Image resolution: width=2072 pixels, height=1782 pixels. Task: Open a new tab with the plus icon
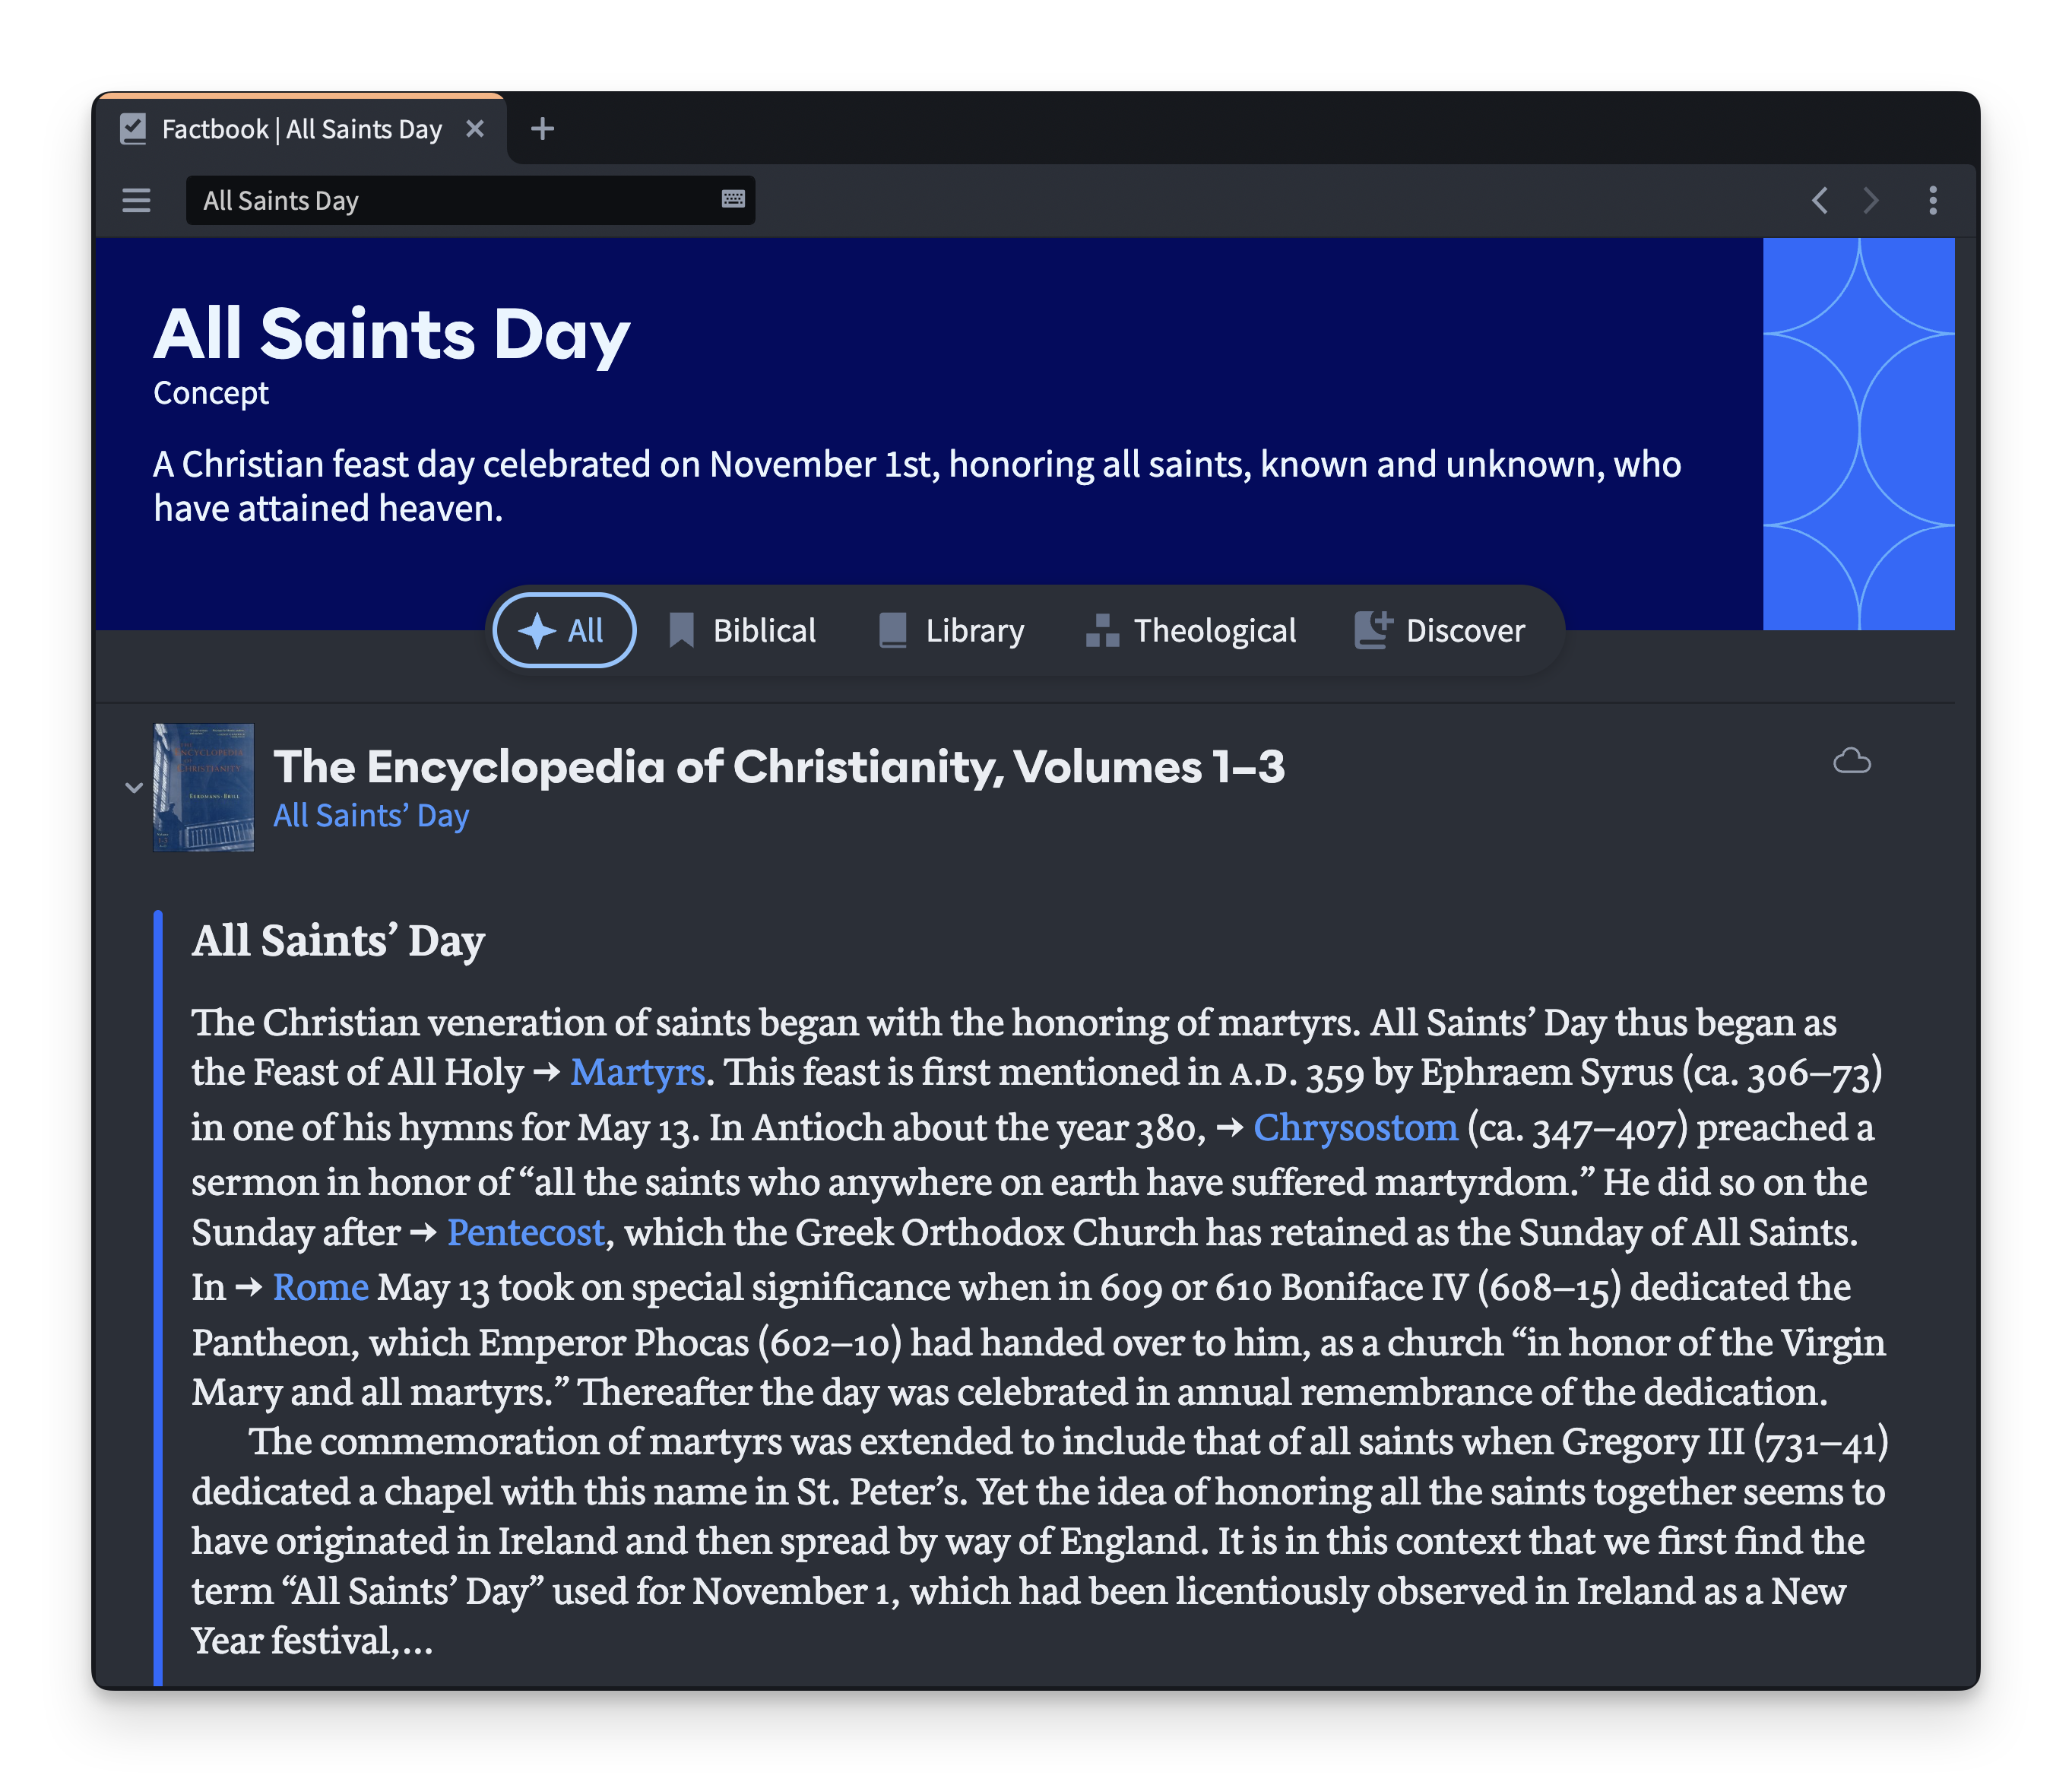(543, 128)
